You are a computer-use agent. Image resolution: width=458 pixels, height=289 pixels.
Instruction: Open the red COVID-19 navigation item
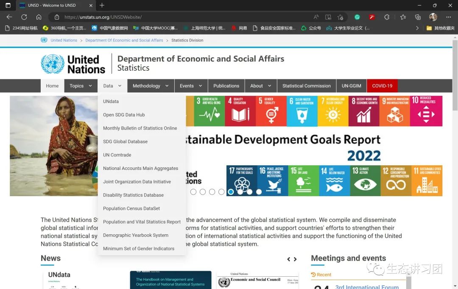click(382, 86)
